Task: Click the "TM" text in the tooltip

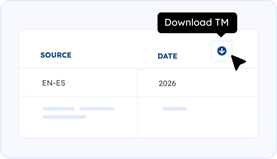Action: tap(222, 22)
